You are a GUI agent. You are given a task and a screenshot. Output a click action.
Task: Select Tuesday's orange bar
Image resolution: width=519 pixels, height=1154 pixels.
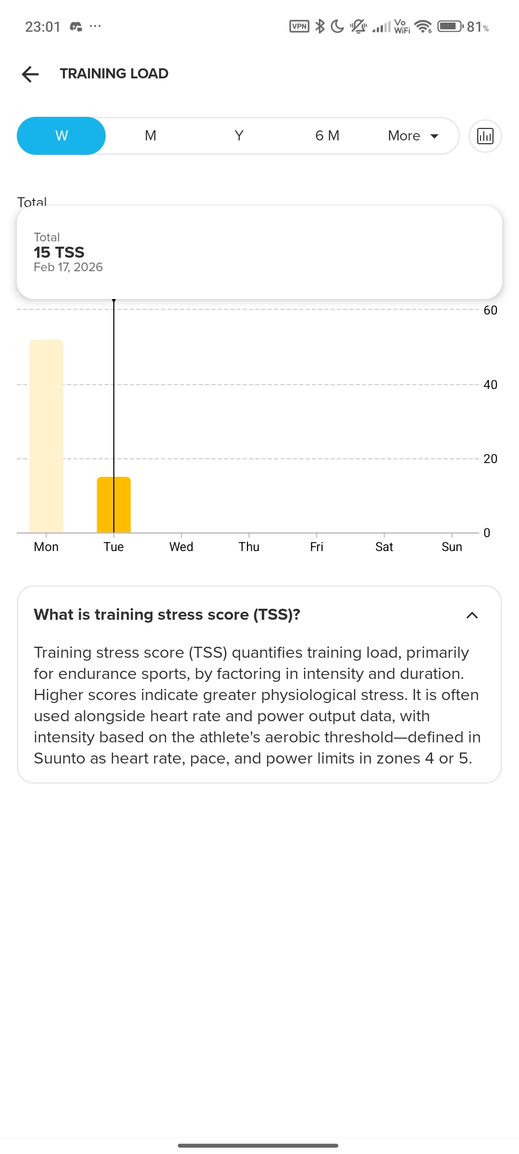(x=114, y=504)
